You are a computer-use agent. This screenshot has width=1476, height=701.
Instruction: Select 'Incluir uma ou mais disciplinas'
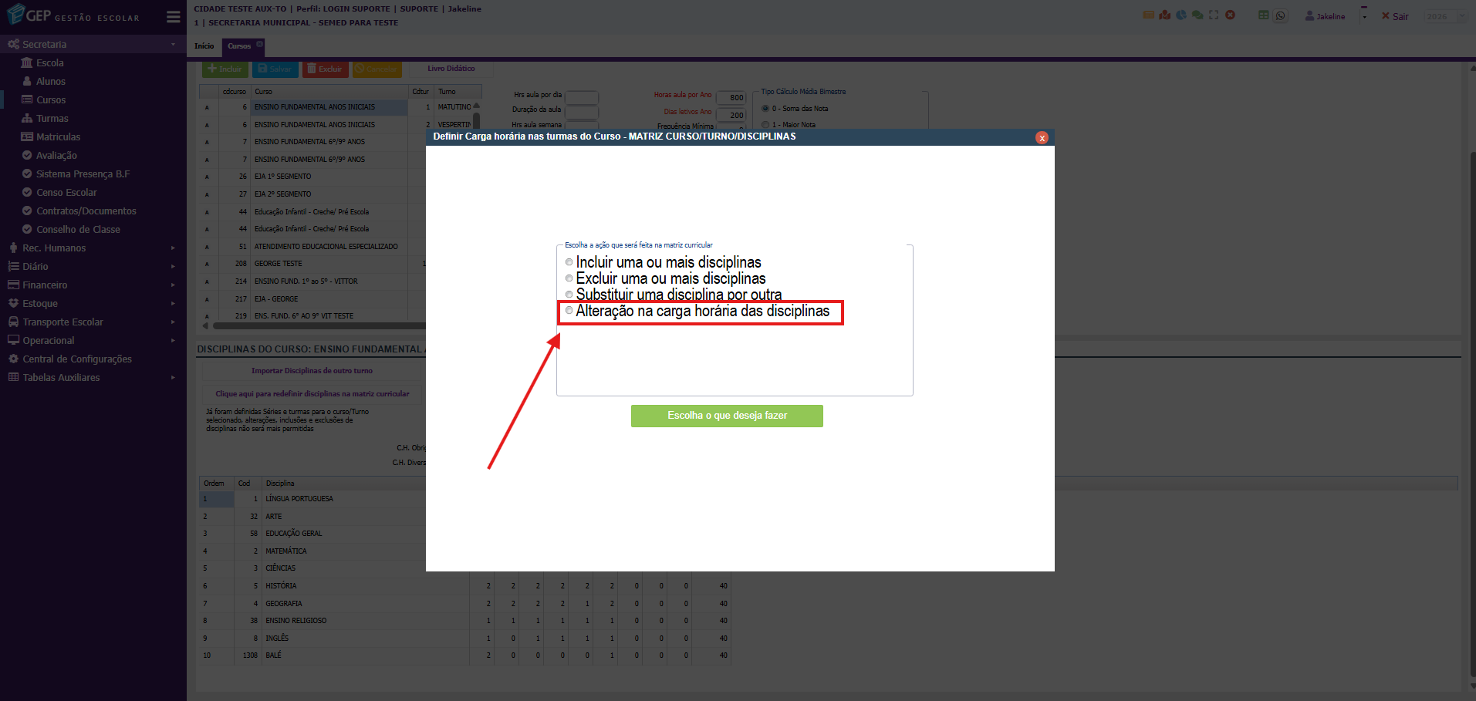[x=569, y=262]
